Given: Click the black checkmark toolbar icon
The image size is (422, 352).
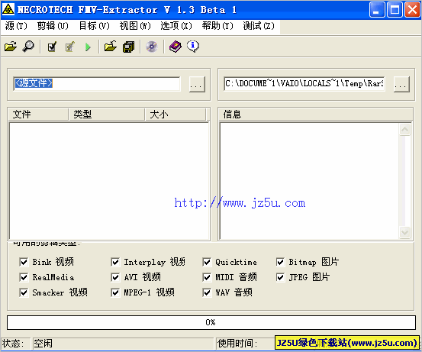Looking at the screenshot, I should 52,47.
